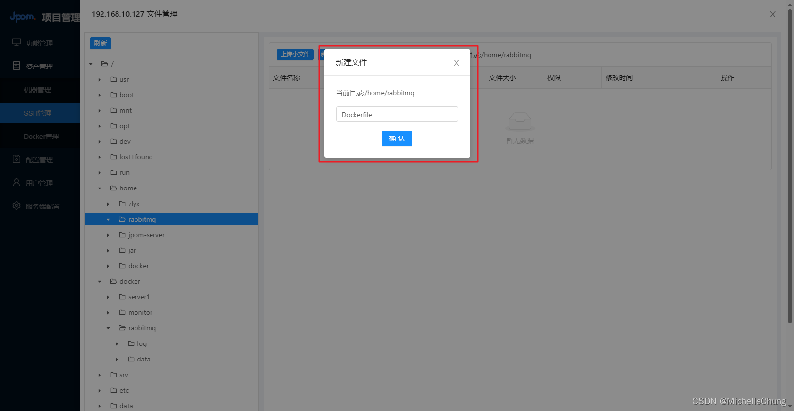Open the 用户管理 menu label

[x=39, y=183]
